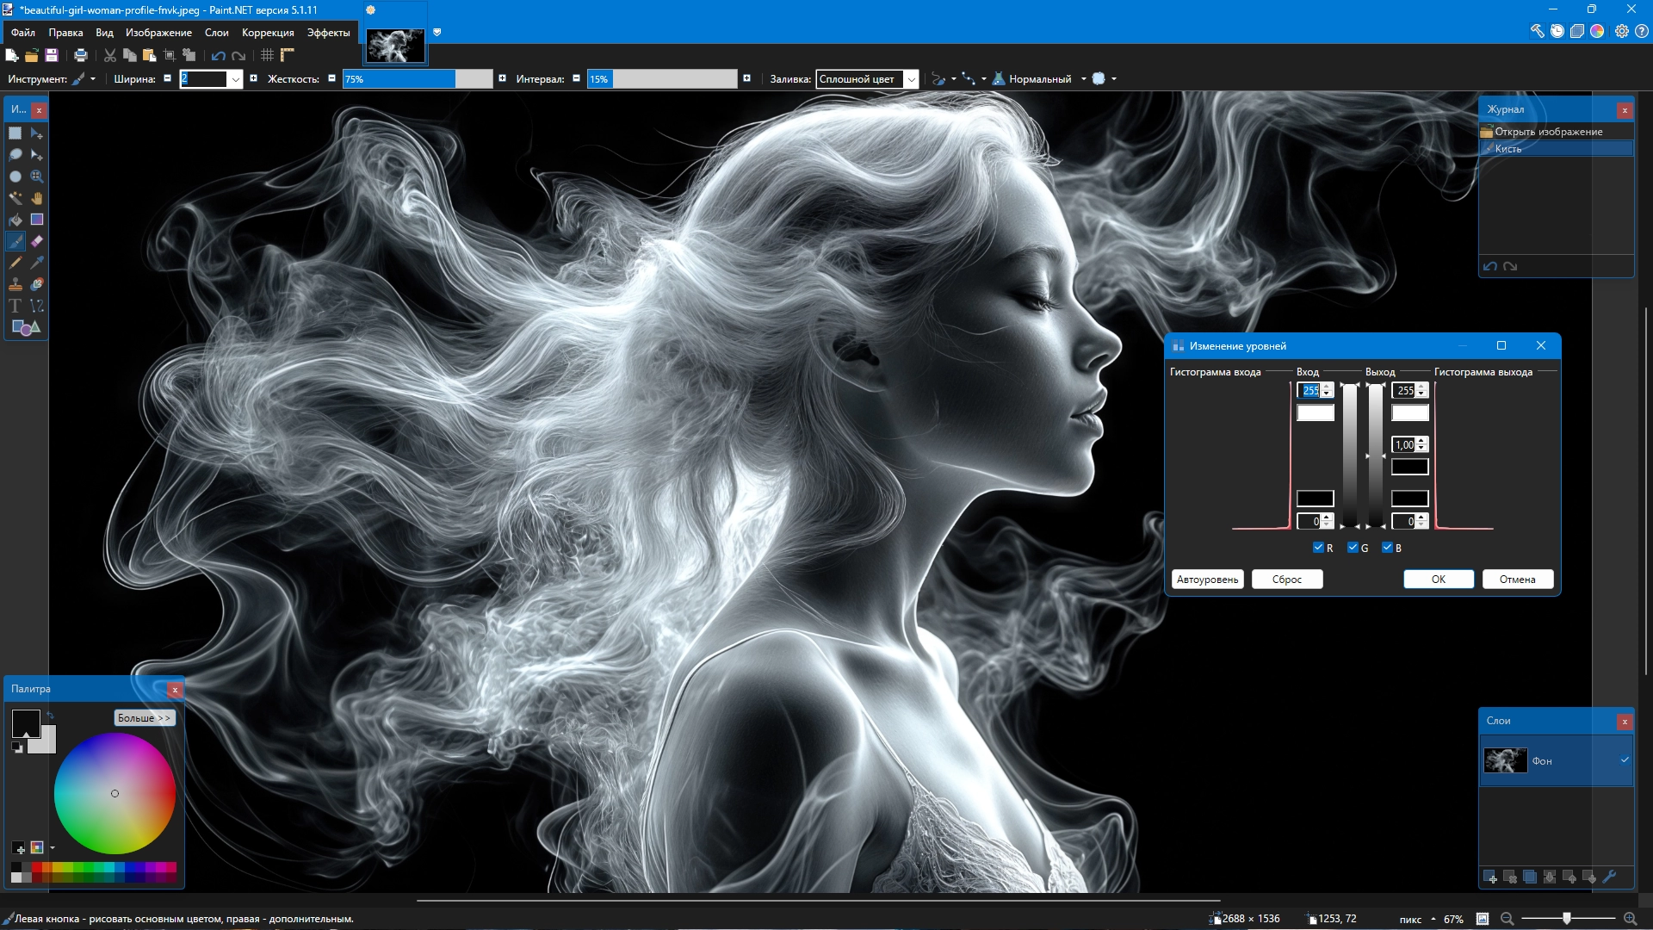Toggle the G channel checkbox

[1353, 548]
